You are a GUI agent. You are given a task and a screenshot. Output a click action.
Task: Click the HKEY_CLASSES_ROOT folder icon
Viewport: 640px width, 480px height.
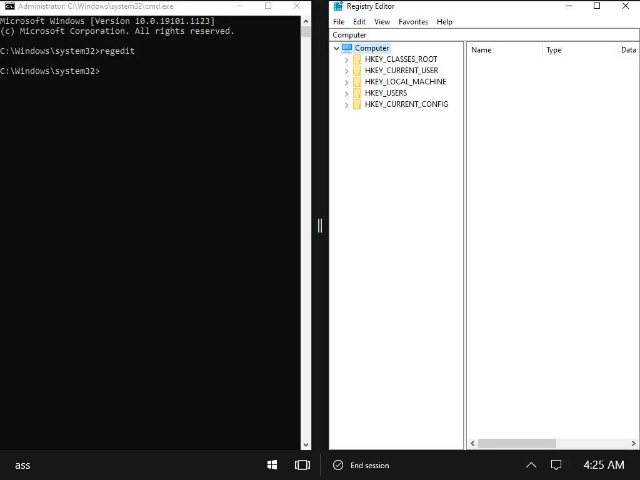coord(357,59)
